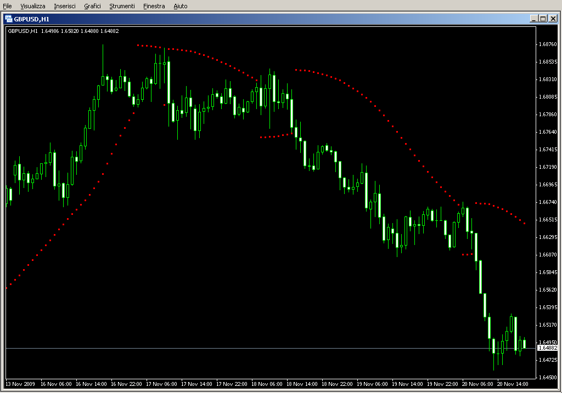Viewport: 562px width, 393px height.
Task: Open the Grafici menu
Action: [x=92, y=6]
